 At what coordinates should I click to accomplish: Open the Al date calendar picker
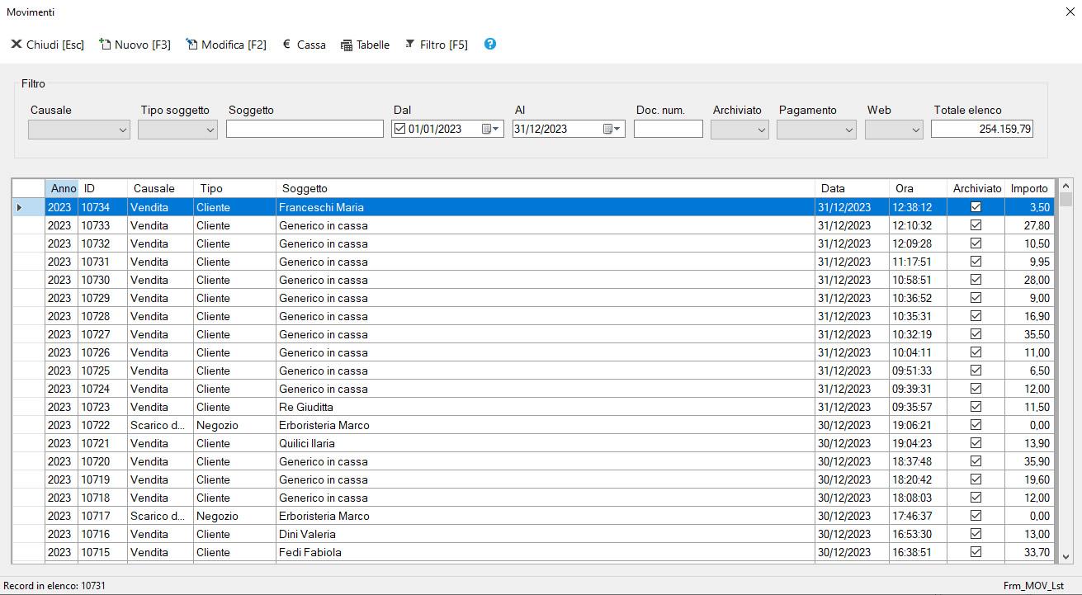coord(612,129)
